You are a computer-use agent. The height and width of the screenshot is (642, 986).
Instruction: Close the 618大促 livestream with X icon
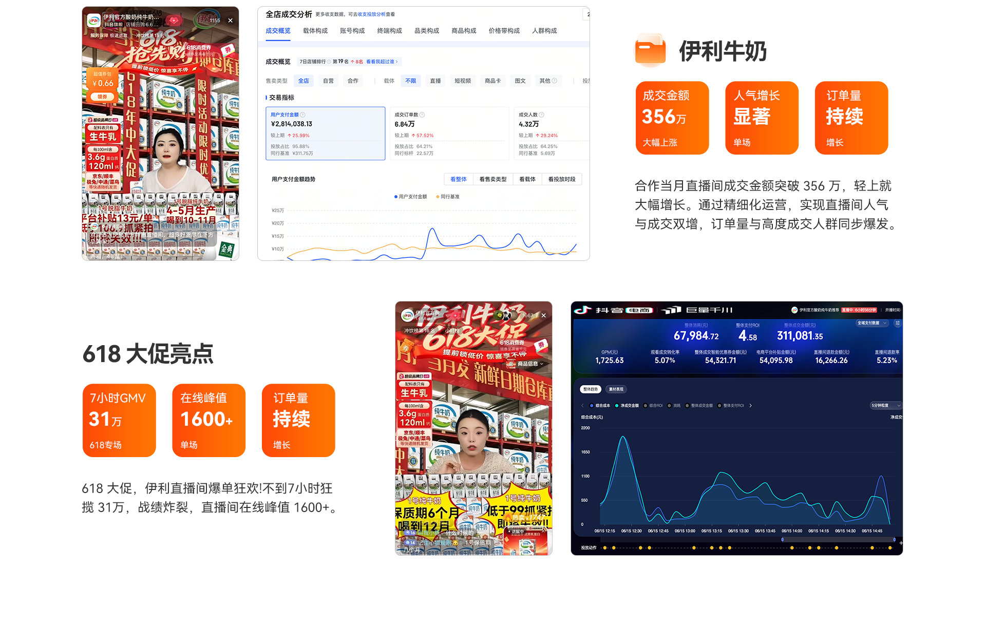[x=543, y=315]
